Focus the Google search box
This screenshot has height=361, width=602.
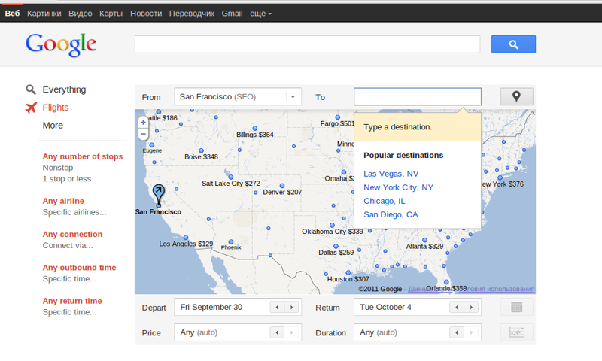pyautogui.click(x=307, y=44)
